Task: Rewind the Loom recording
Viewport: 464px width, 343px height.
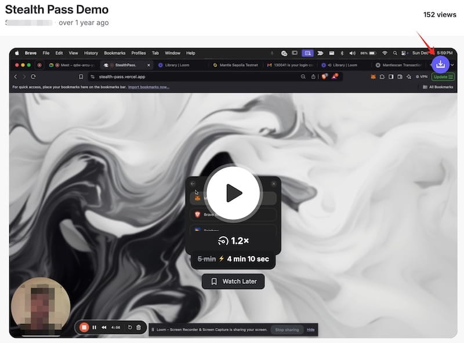Action: (104, 327)
